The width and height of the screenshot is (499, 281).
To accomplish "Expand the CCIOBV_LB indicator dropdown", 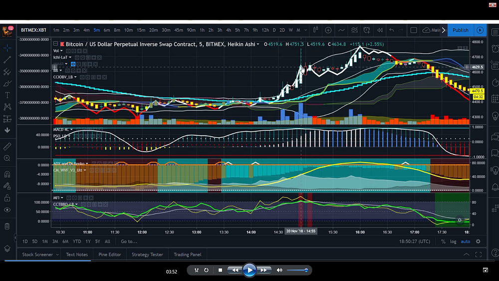I will point(76,77).
